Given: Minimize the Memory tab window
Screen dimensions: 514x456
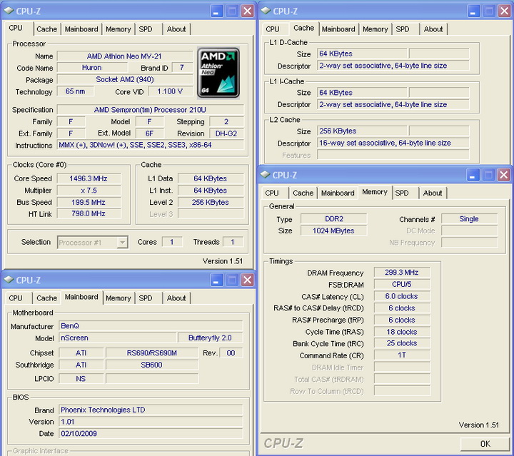Looking at the screenshot, I should click(x=473, y=175).
